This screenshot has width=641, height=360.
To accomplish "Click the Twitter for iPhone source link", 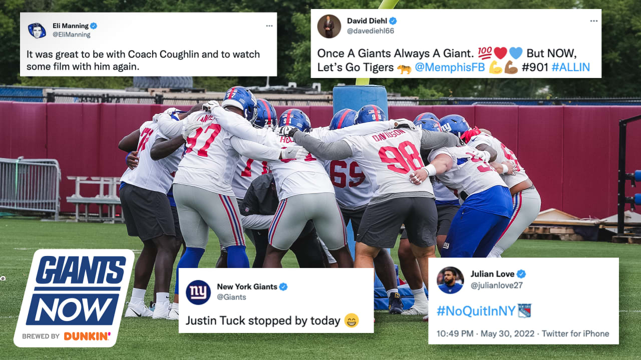I will (x=575, y=333).
